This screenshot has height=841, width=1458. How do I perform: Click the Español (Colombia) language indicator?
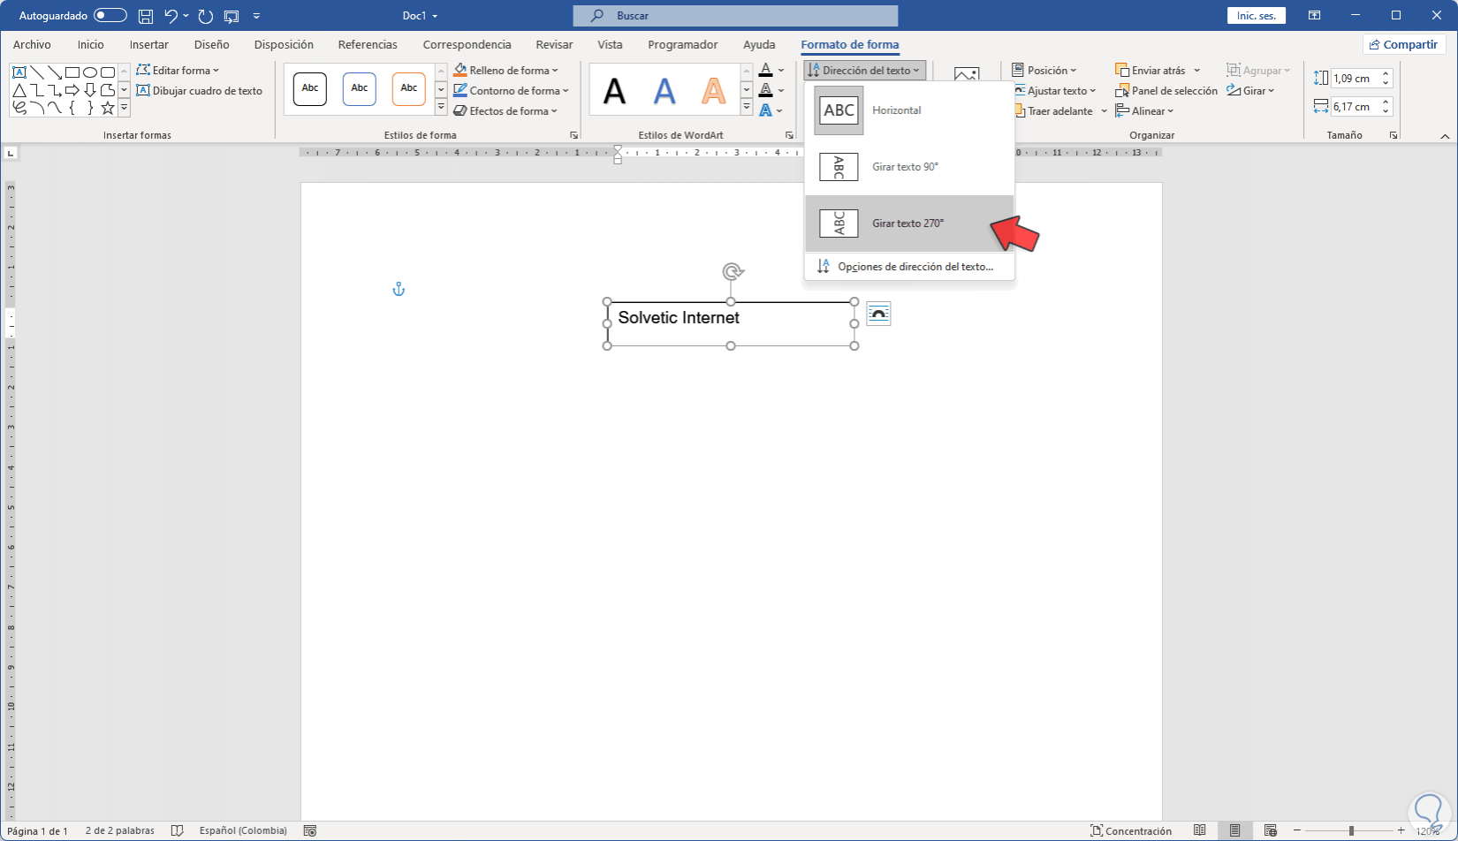coord(243,830)
